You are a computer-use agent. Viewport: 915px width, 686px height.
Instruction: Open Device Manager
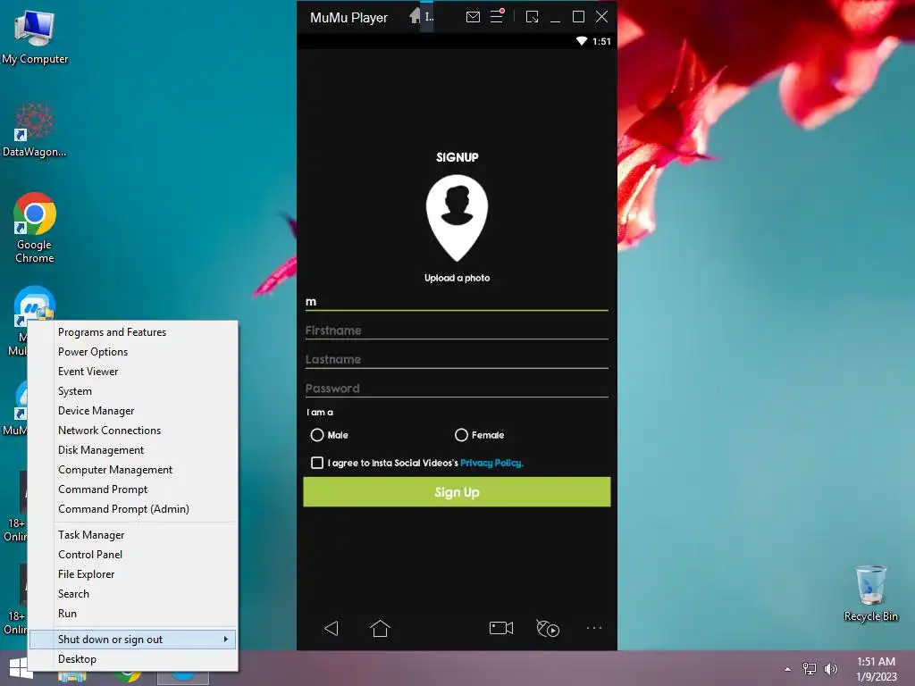[x=133, y=411]
